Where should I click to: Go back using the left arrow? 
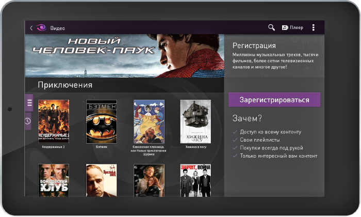point(31,28)
